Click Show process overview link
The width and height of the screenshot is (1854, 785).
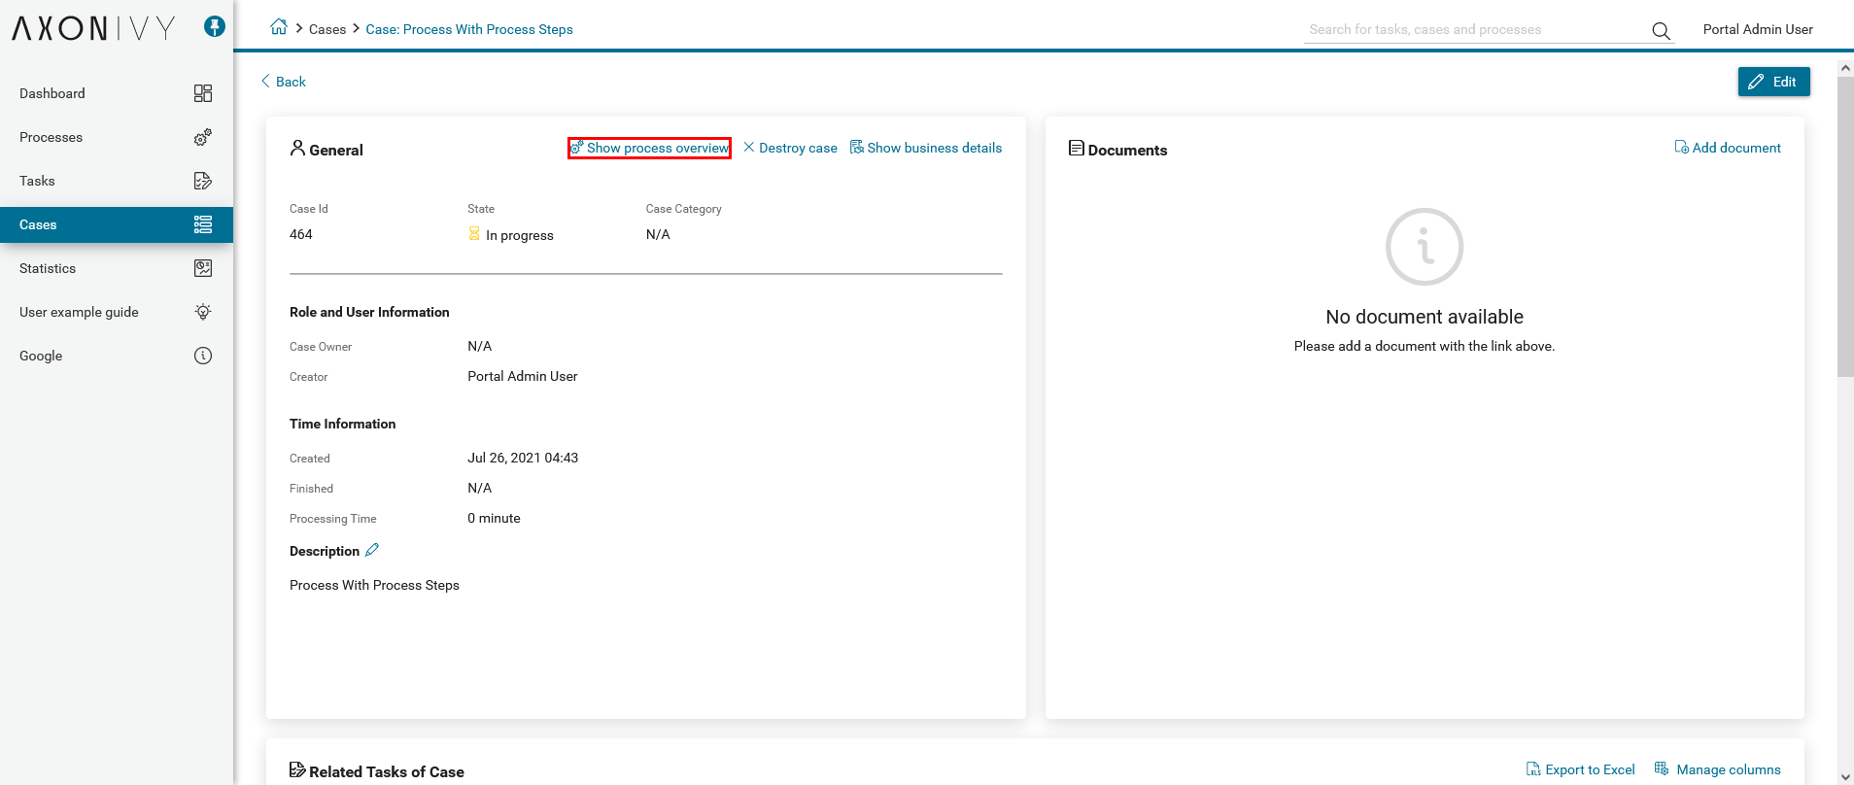649,148
